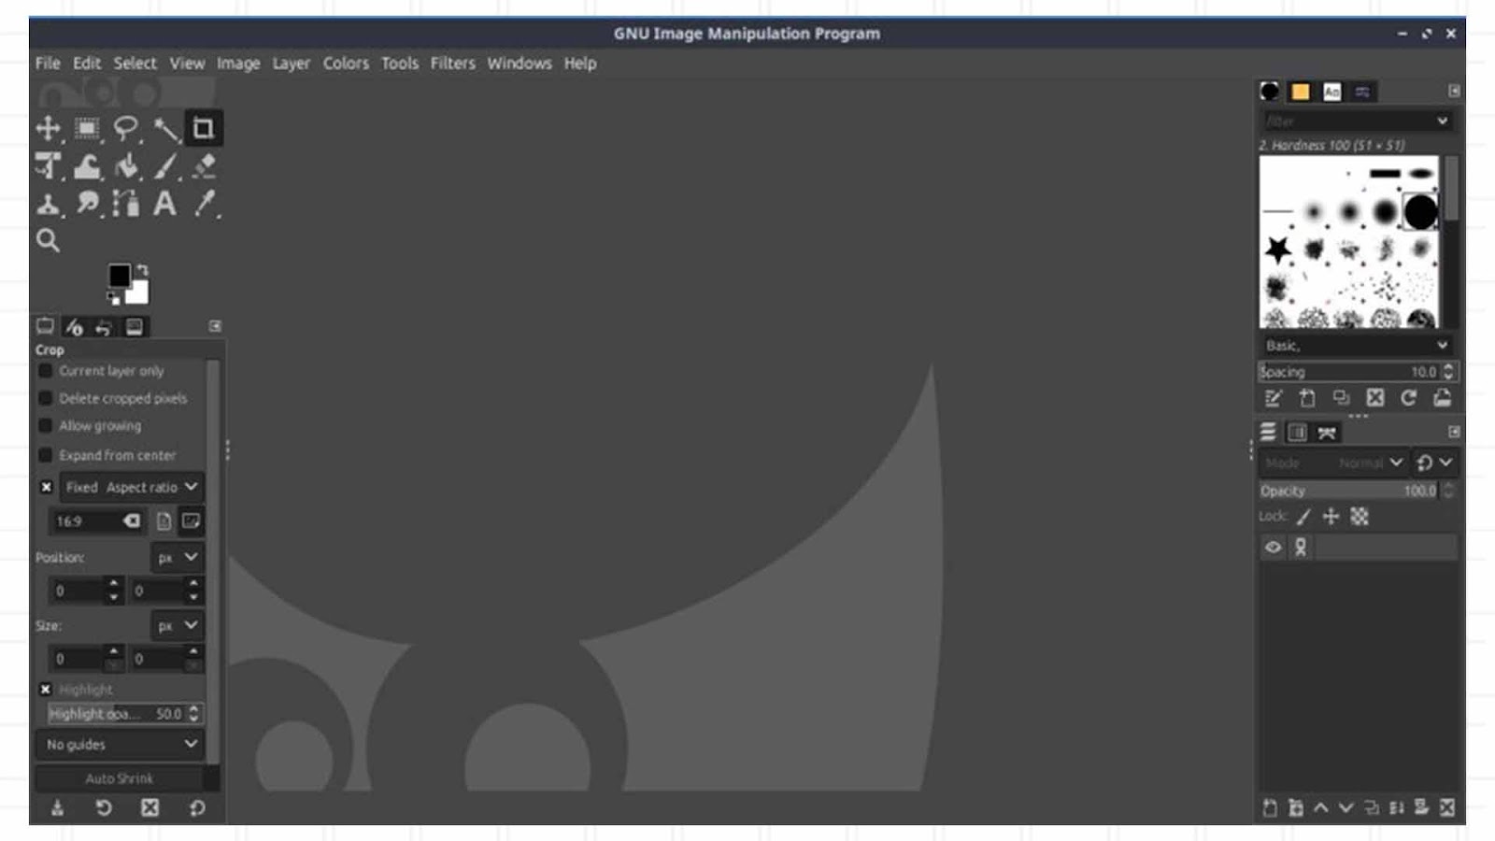Viewport: 1495px width, 841px height.
Task: Refresh brushes icon
Action: point(1408,398)
